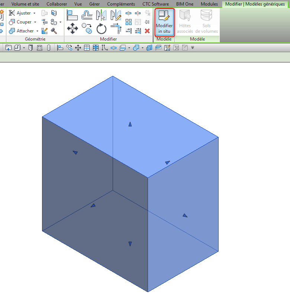Open the quick toolbar customize dropdown arrow

tap(193, 48)
